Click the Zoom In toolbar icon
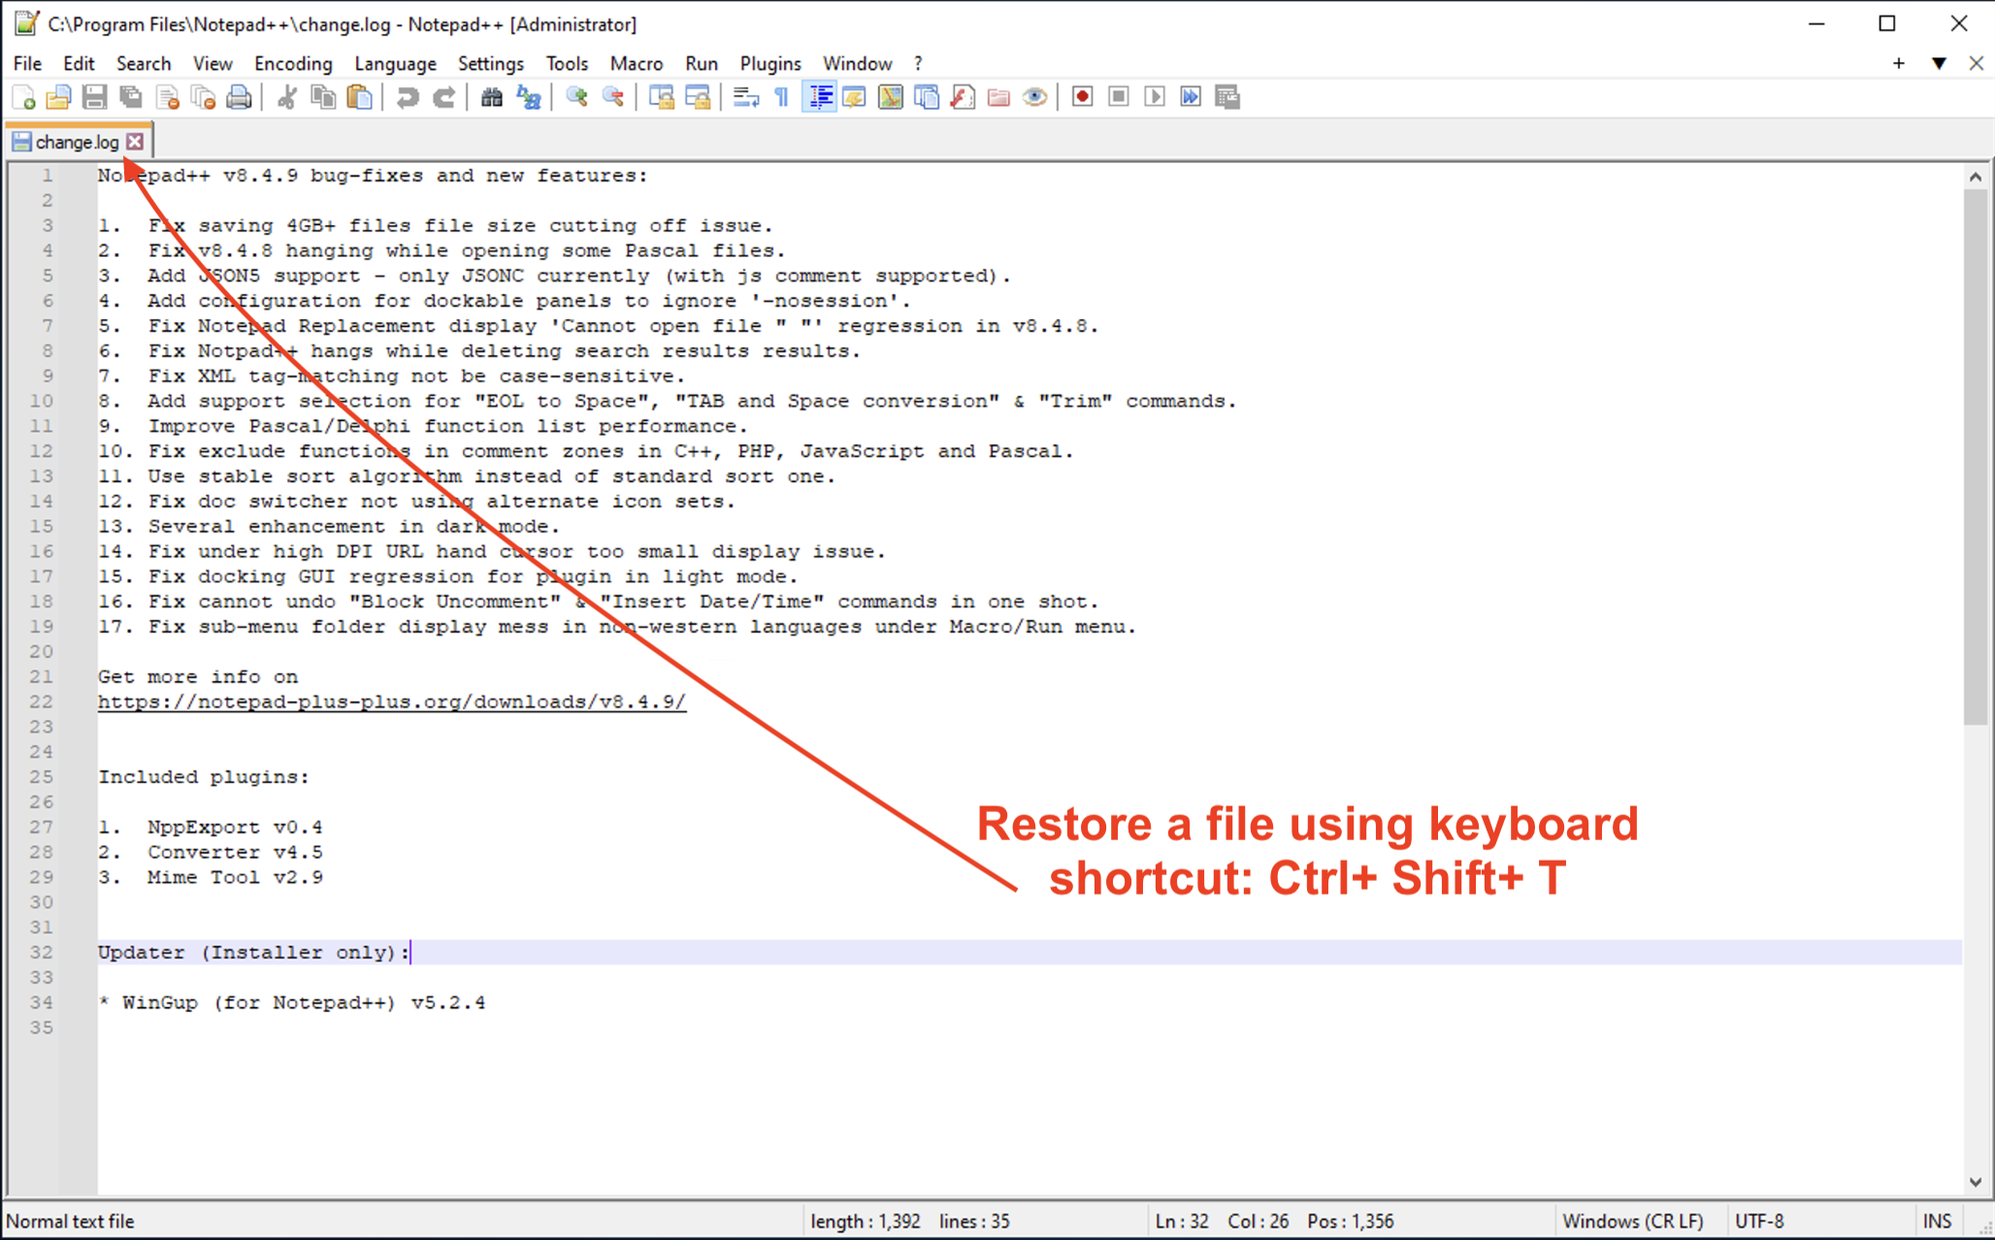The height and width of the screenshot is (1240, 1995). pyautogui.click(x=577, y=97)
